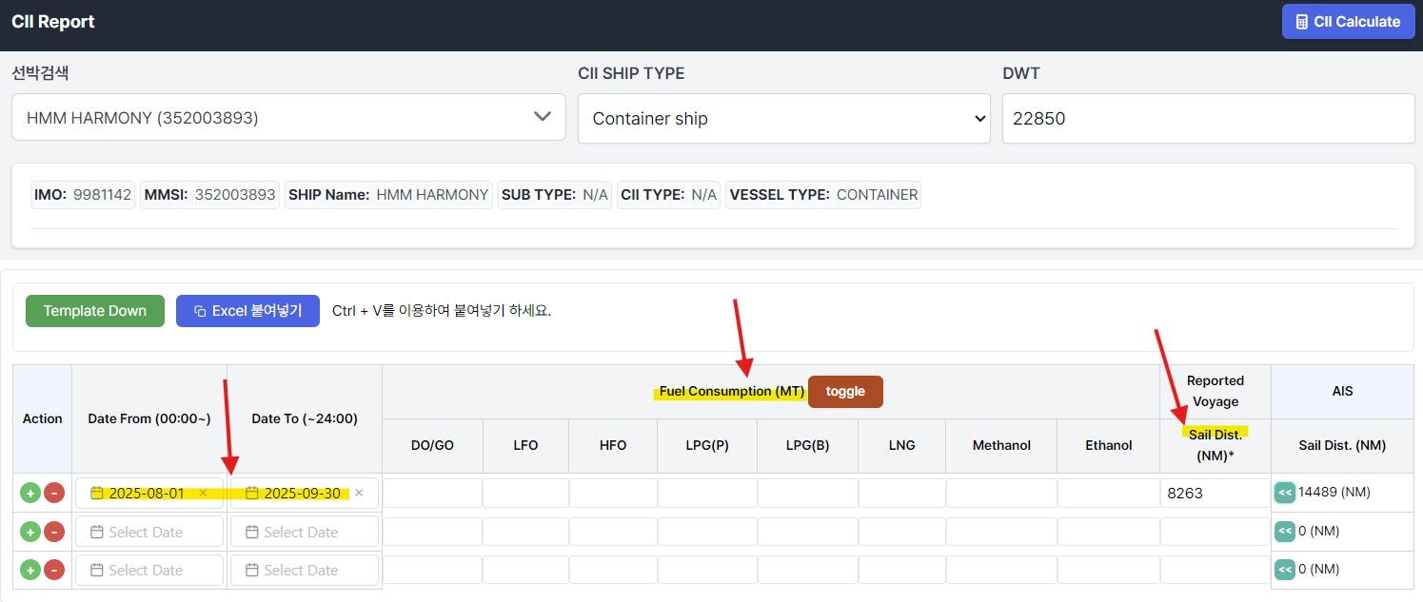Click AIS copy arrow in third row

click(1284, 569)
